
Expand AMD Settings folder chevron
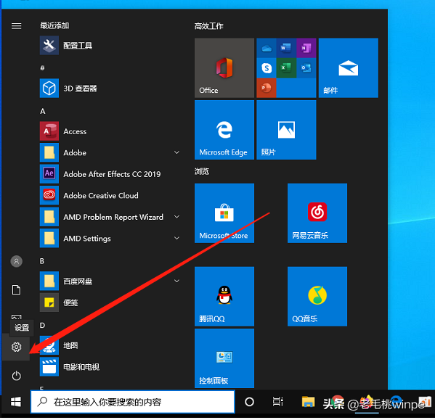tap(176, 238)
